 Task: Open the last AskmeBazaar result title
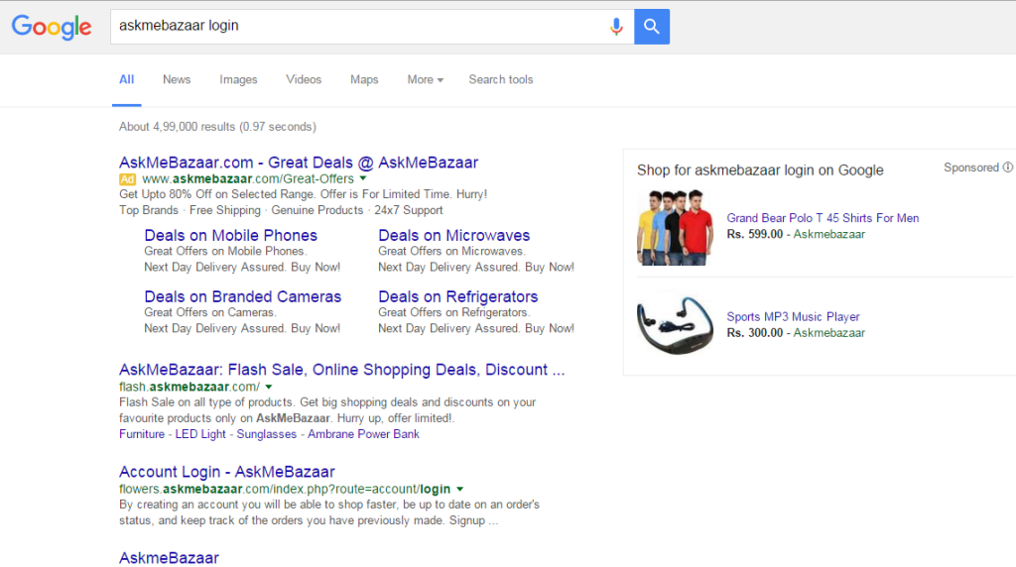(x=169, y=558)
